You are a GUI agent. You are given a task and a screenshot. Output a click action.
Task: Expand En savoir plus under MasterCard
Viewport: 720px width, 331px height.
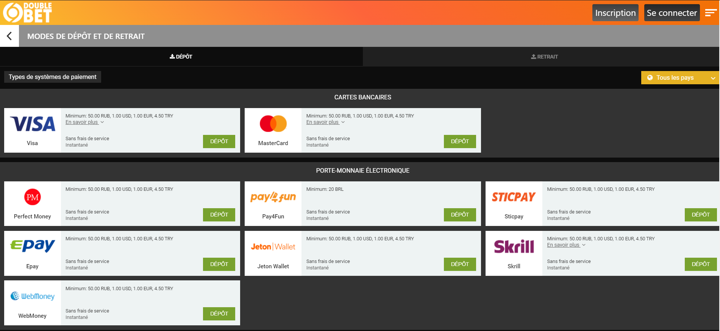click(325, 122)
